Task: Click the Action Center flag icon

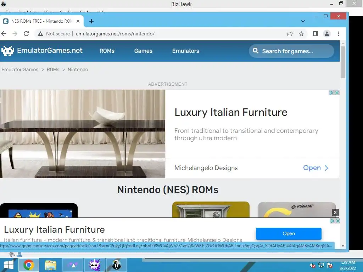Action: pos(330,266)
